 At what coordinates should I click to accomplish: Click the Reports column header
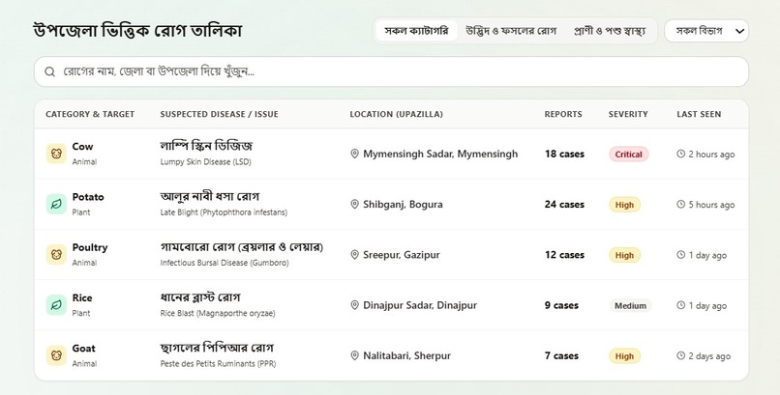(563, 114)
